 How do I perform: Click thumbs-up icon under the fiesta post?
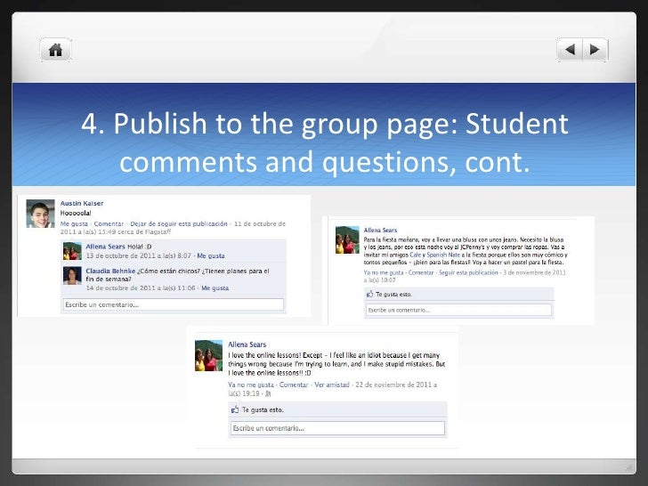pos(370,292)
